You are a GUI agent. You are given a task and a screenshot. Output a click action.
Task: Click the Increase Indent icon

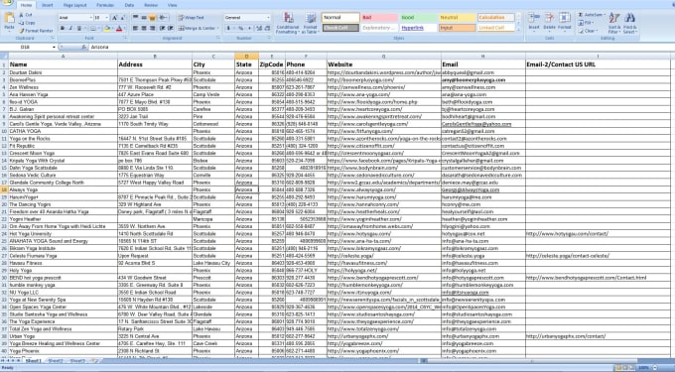171,29
